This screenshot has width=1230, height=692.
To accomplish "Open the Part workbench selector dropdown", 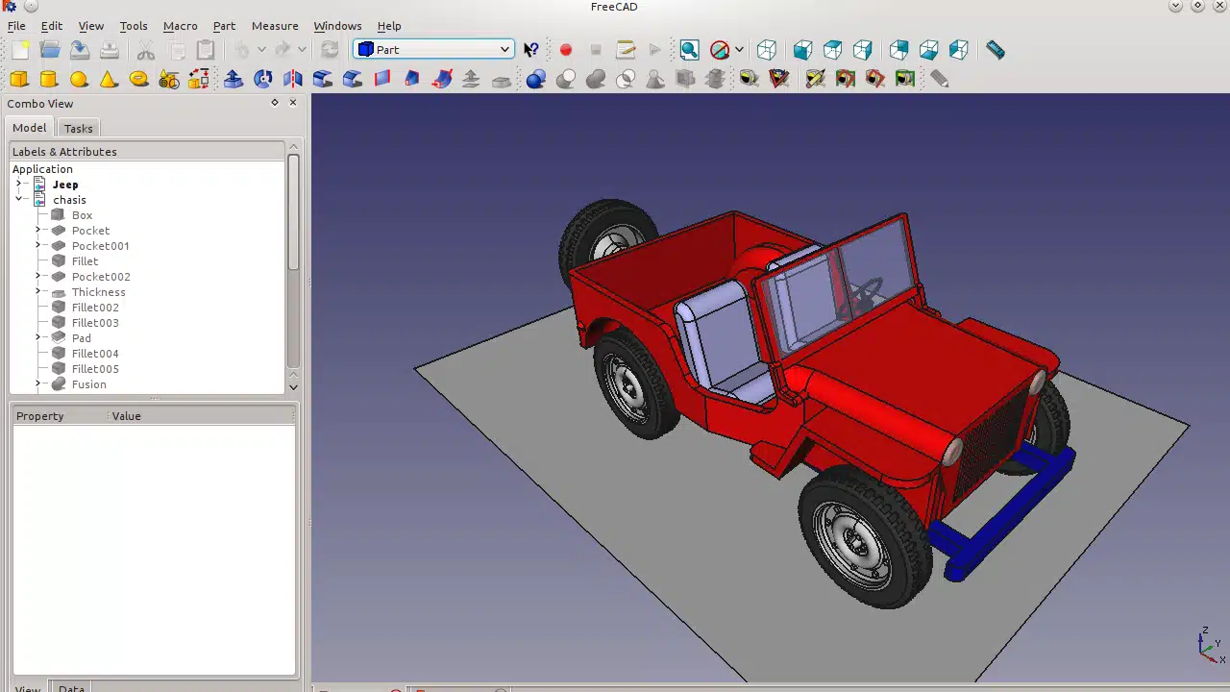I will click(x=434, y=50).
